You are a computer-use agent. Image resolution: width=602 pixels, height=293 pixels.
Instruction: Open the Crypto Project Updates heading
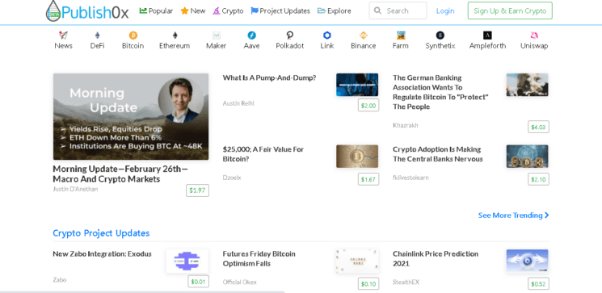101,233
